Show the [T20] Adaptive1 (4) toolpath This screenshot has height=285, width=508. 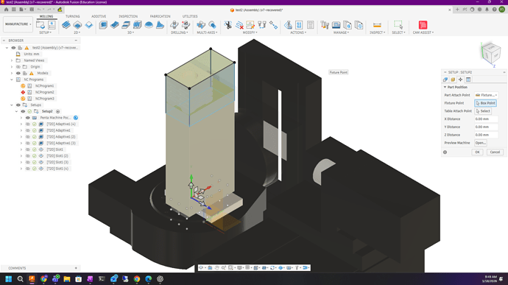point(28,124)
